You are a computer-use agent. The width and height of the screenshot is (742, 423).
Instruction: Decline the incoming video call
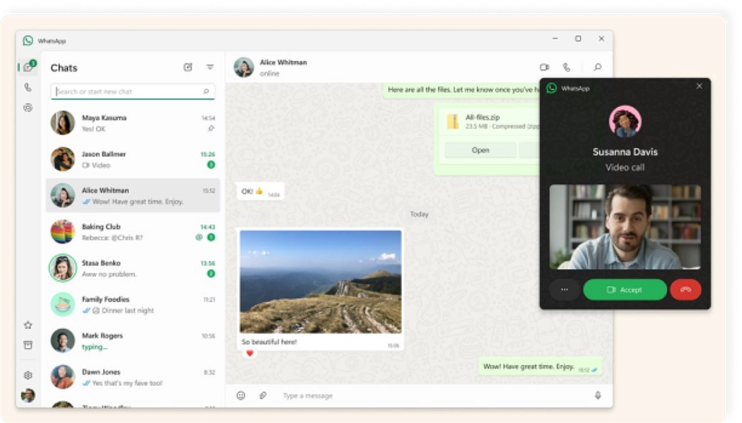pyautogui.click(x=686, y=290)
